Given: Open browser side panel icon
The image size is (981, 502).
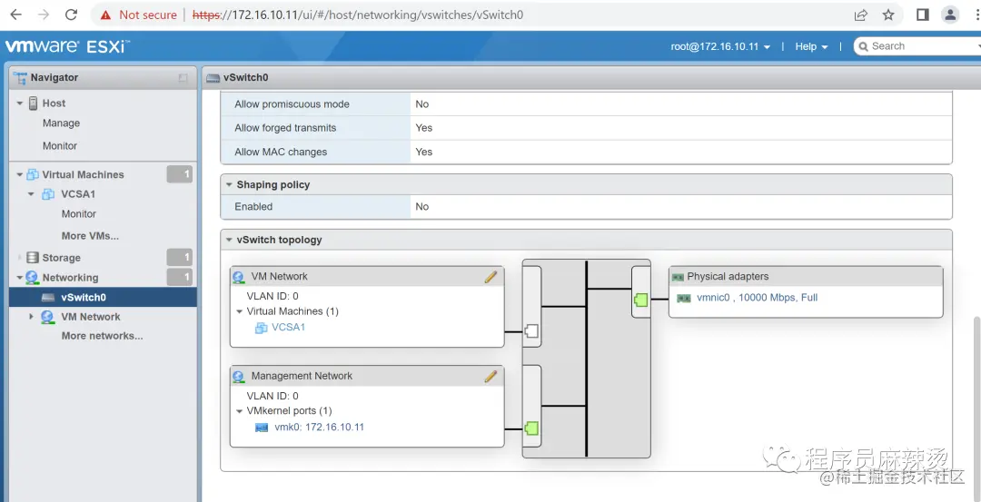Looking at the screenshot, I should (x=923, y=15).
